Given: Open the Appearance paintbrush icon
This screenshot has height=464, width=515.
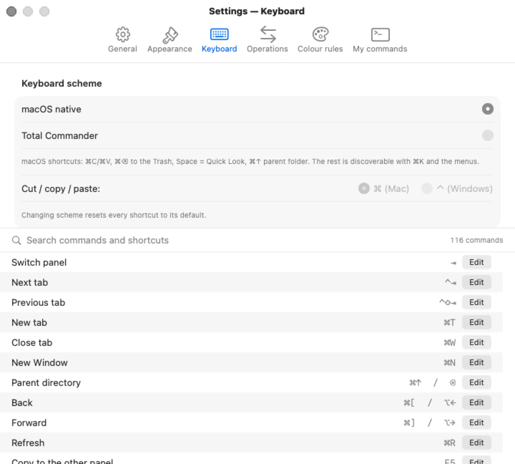Looking at the screenshot, I should 170,35.
